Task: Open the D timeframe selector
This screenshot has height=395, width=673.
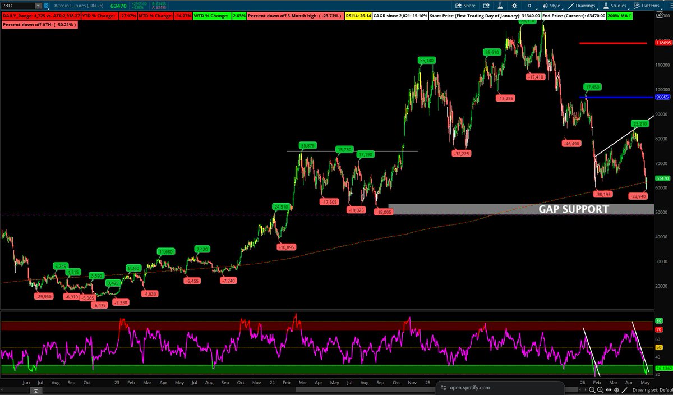Action: point(530,6)
